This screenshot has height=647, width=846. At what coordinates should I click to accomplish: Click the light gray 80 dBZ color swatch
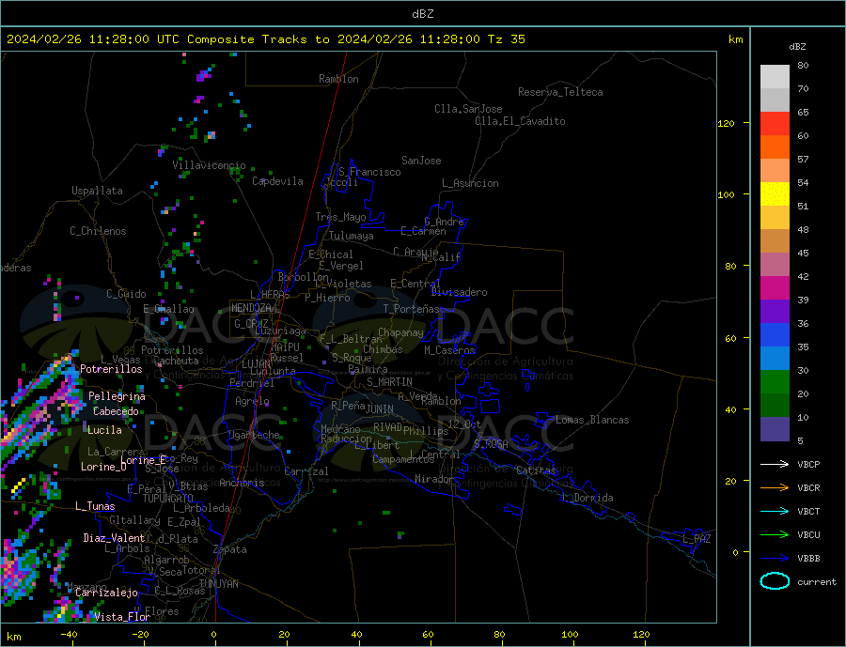pos(775,77)
